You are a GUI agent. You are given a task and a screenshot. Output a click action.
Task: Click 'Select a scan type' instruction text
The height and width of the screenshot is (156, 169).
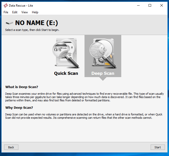coord(32,30)
